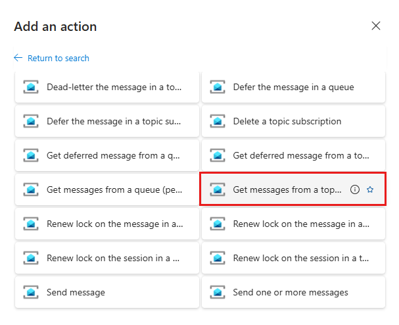Click icon beside Get messages from a queue

point(31,189)
